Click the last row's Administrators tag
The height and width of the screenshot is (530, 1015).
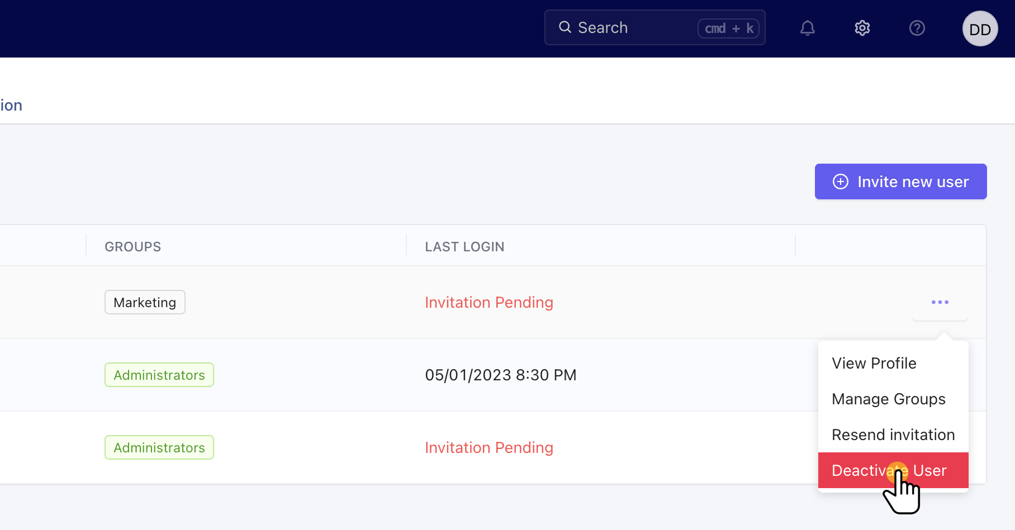click(x=159, y=448)
